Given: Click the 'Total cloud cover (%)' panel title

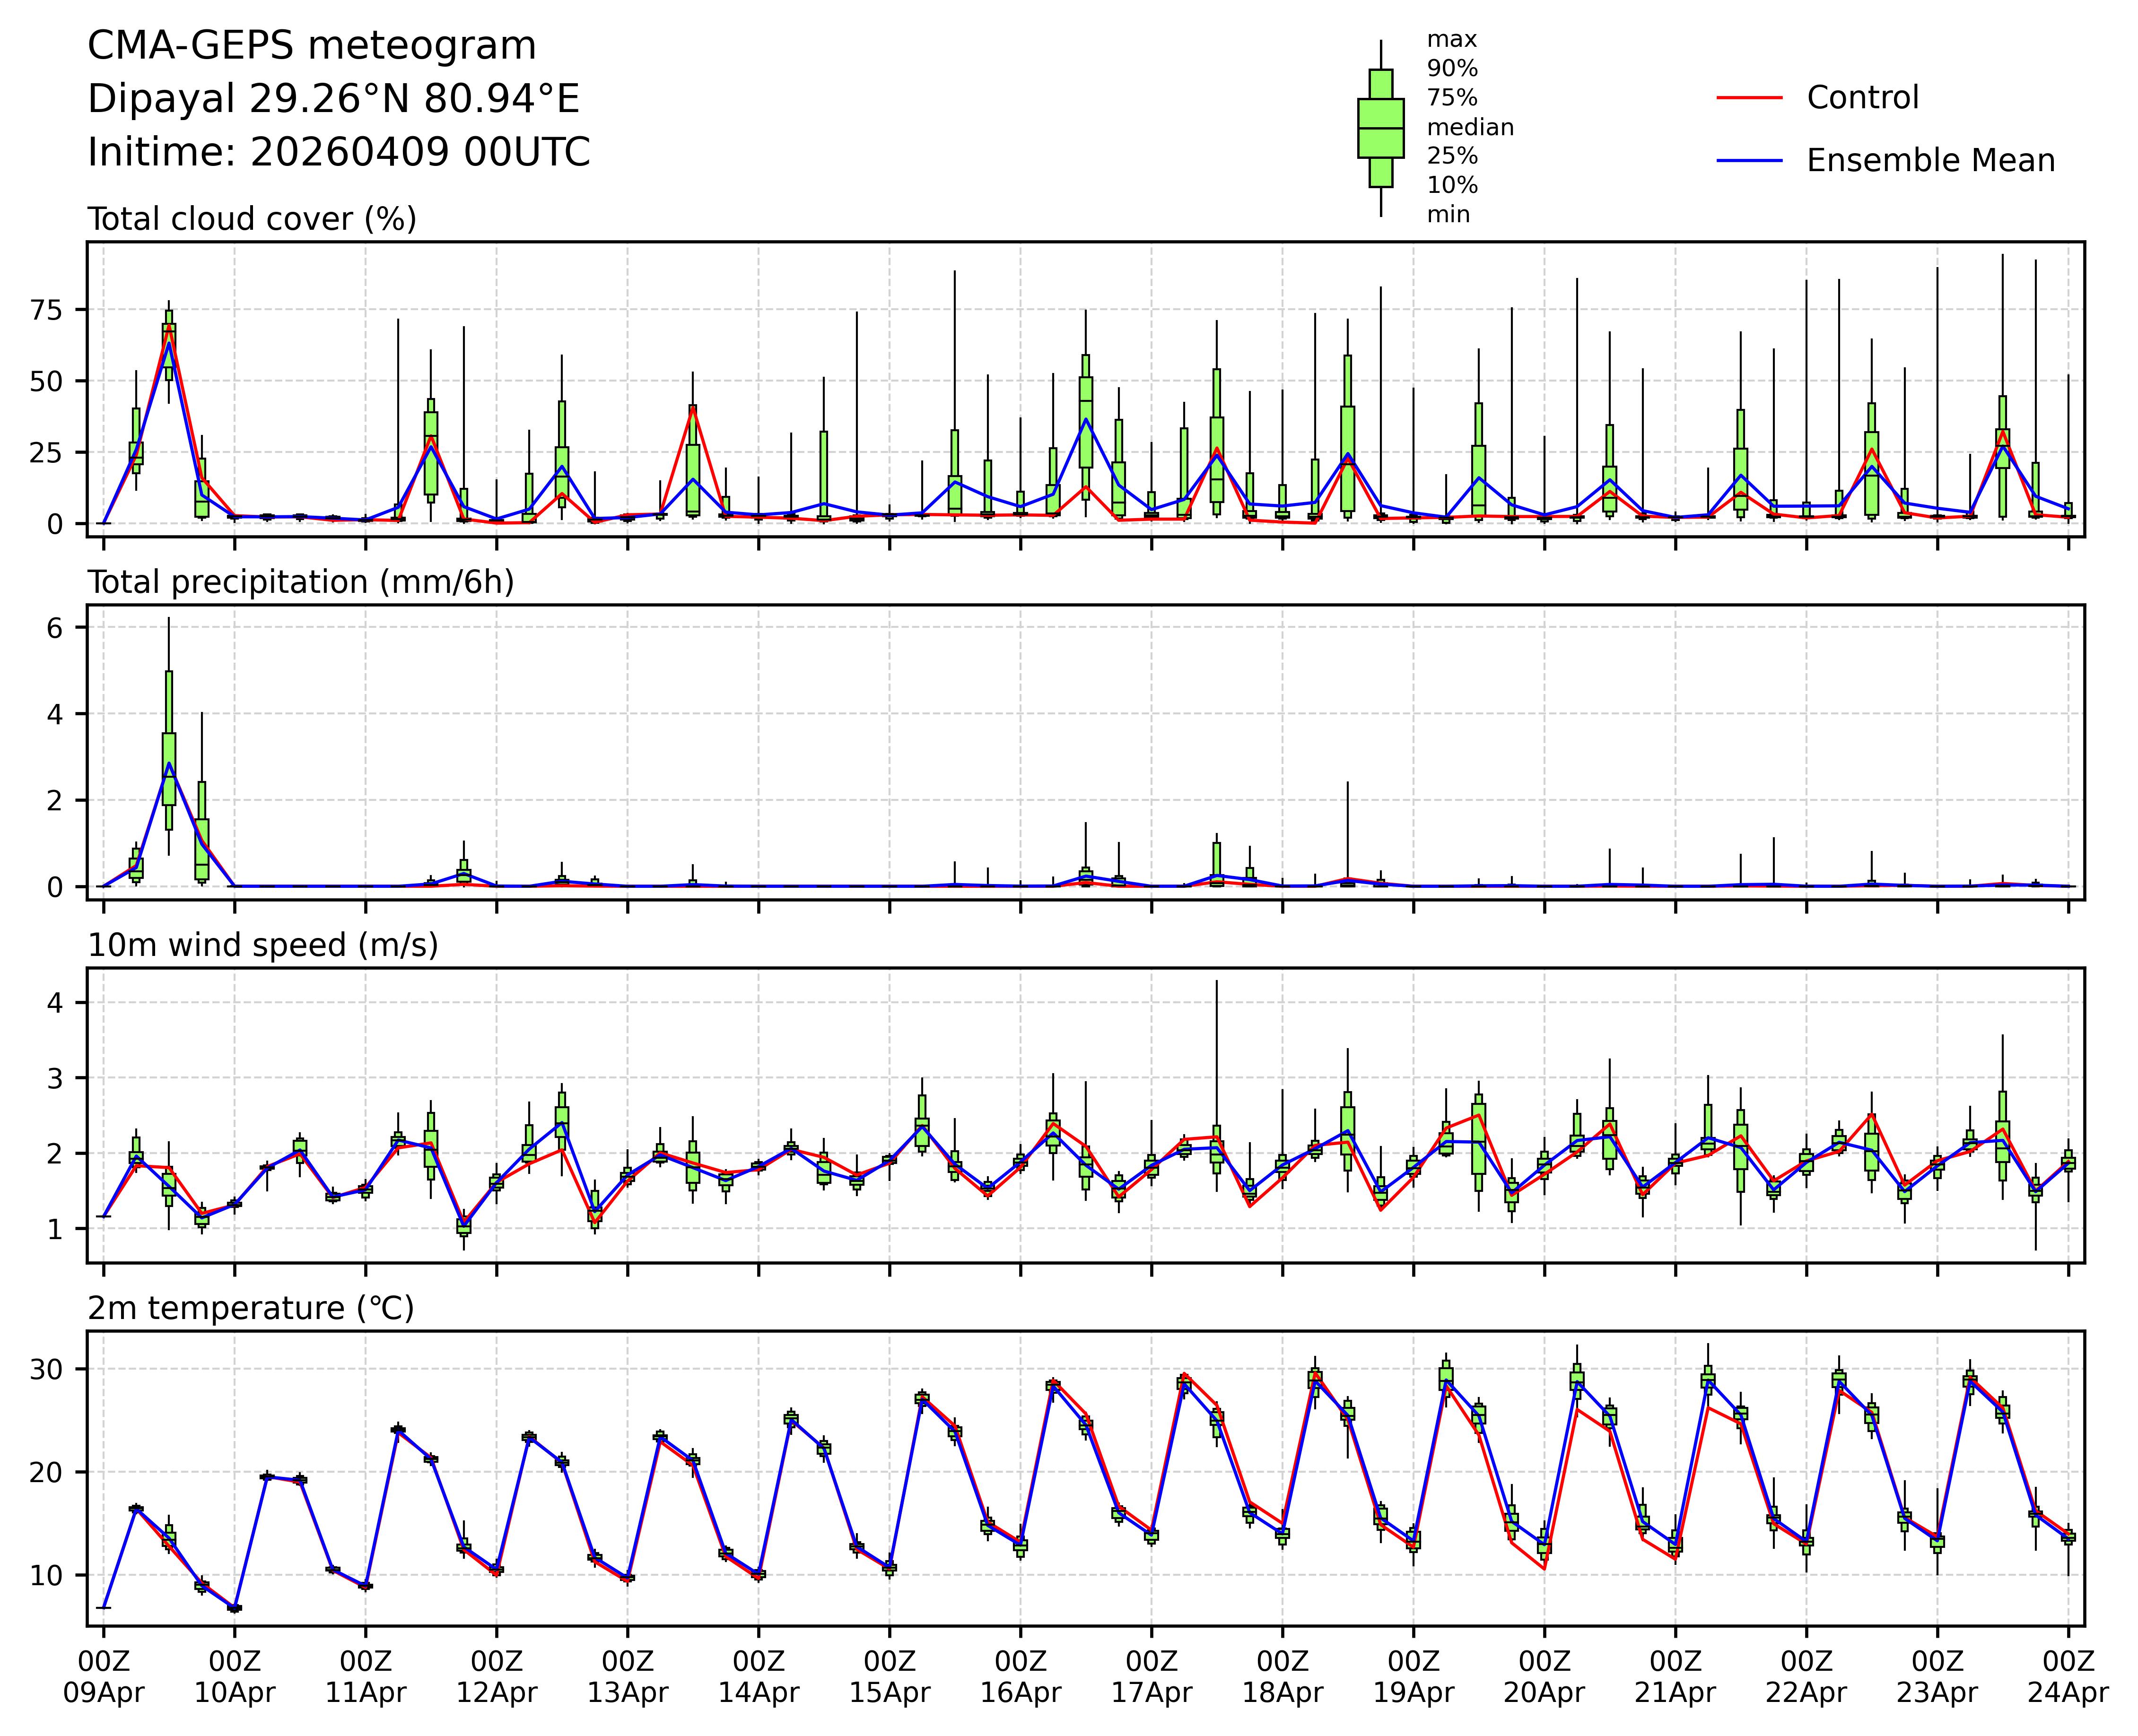Looking at the screenshot, I should (251, 219).
